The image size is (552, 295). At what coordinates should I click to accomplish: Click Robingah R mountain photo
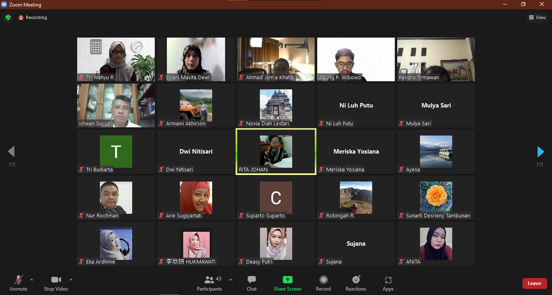pyautogui.click(x=356, y=198)
